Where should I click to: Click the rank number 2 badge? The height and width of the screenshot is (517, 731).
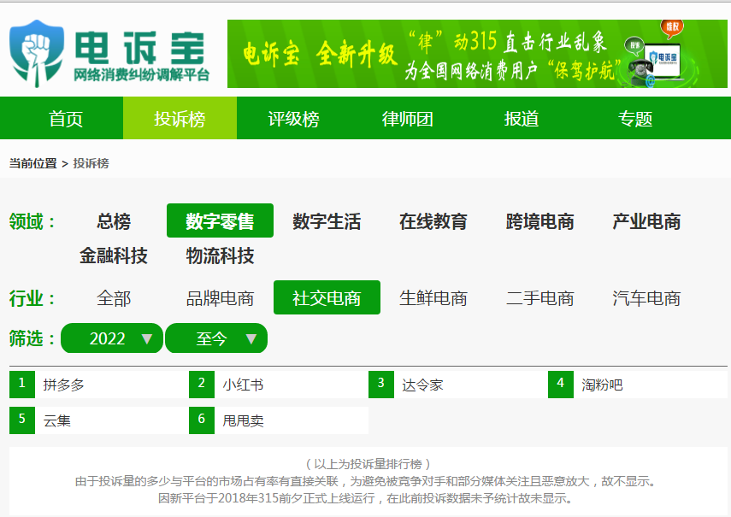(x=202, y=385)
